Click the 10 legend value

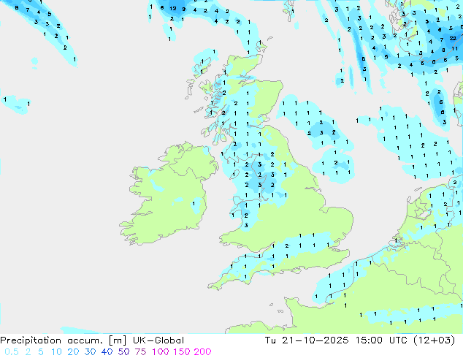[x=56, y=352]
